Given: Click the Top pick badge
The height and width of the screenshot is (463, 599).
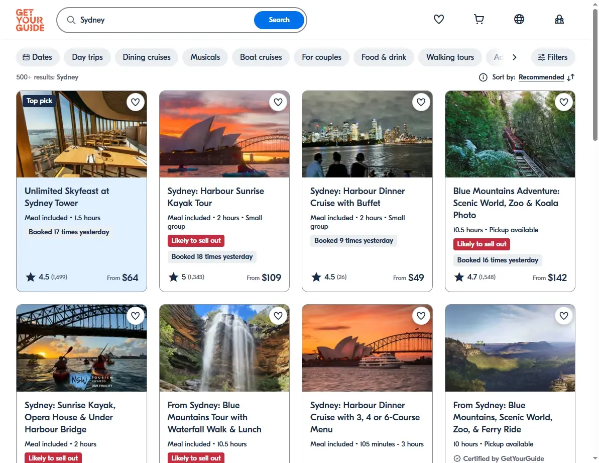Looking at the screenshot, I should [x=39, y=101].
